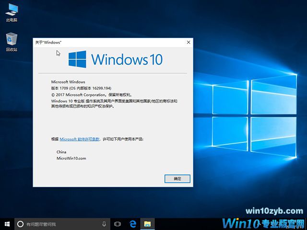
Task: Launch Microsoft Edge from the taskbar
Action: (x=133, y=224)
